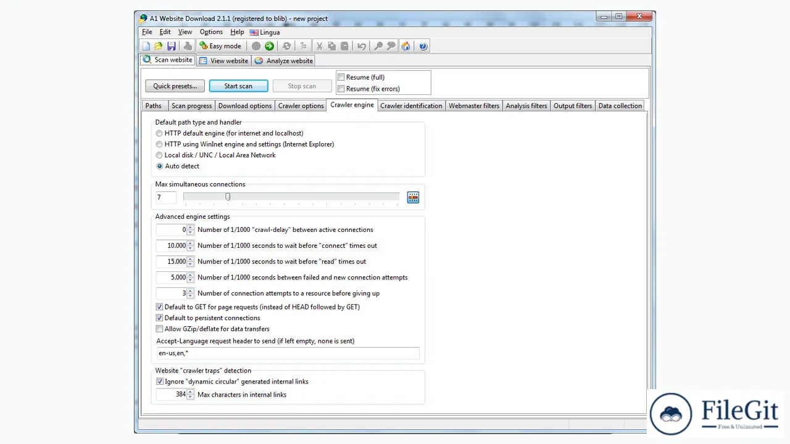
Task: Click the Accept-Language header input field
Action: 288,353
